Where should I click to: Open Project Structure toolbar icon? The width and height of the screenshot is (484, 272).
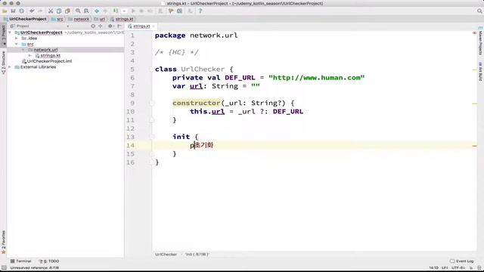tap(180, 11)
